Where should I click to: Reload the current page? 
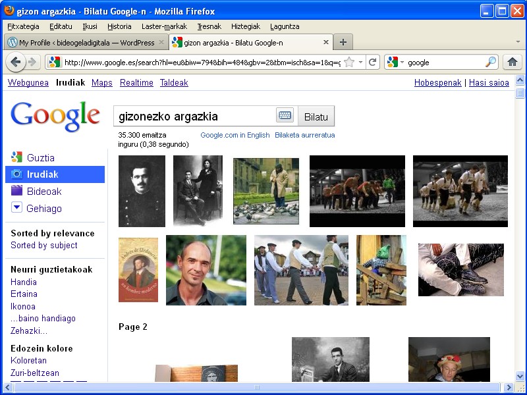tap(372, 62)
